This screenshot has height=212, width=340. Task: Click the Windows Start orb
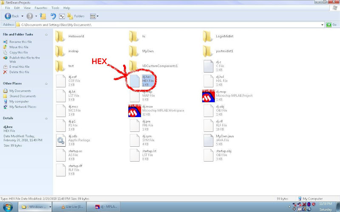[8, 207]
